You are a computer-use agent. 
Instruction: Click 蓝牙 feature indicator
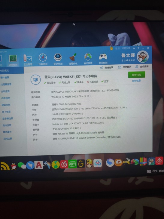click(105, 81)
